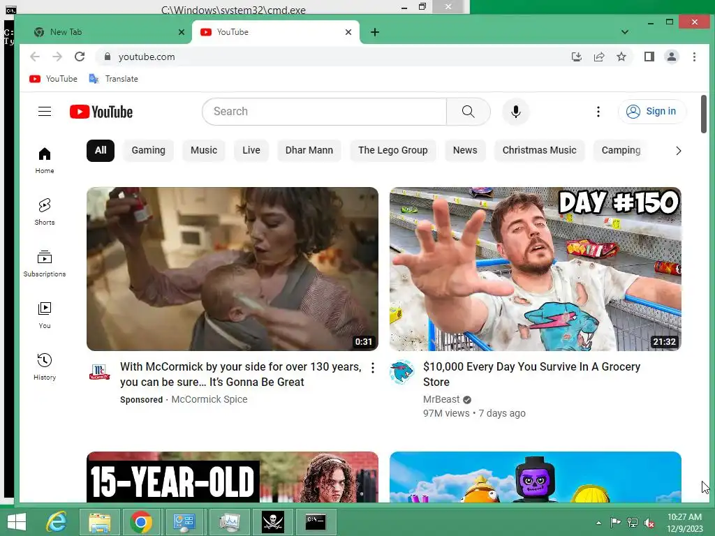
Task: Open Subscriptions in the sidebar
Action: [x=45, y=264]
